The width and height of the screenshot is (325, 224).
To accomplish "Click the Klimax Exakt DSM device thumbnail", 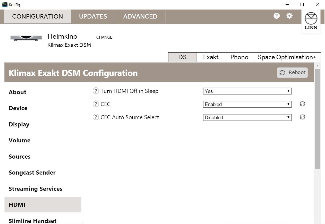I will tap(26, 38).
